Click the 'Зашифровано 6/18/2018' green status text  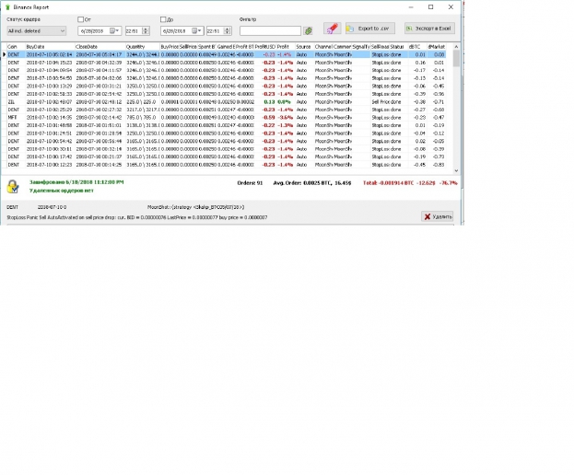76,182
